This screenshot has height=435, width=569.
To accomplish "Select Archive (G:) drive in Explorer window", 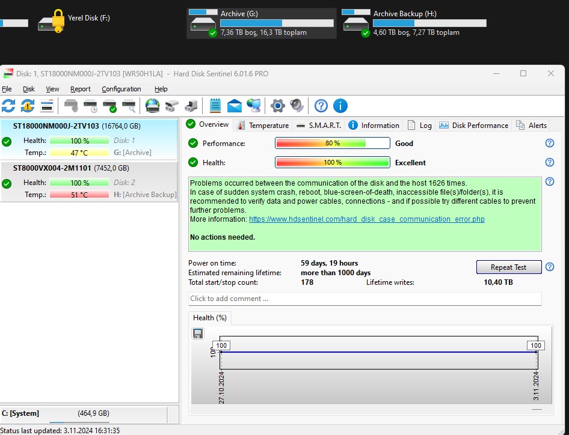I will (262, 23).
